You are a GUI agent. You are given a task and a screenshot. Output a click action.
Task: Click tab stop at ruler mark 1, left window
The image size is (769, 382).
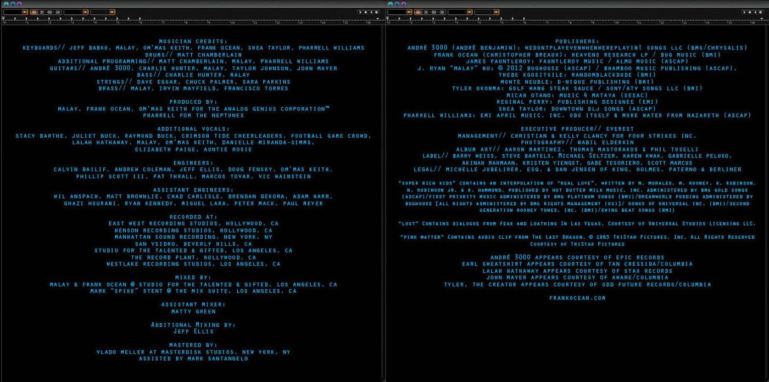(x=26, y=18)
